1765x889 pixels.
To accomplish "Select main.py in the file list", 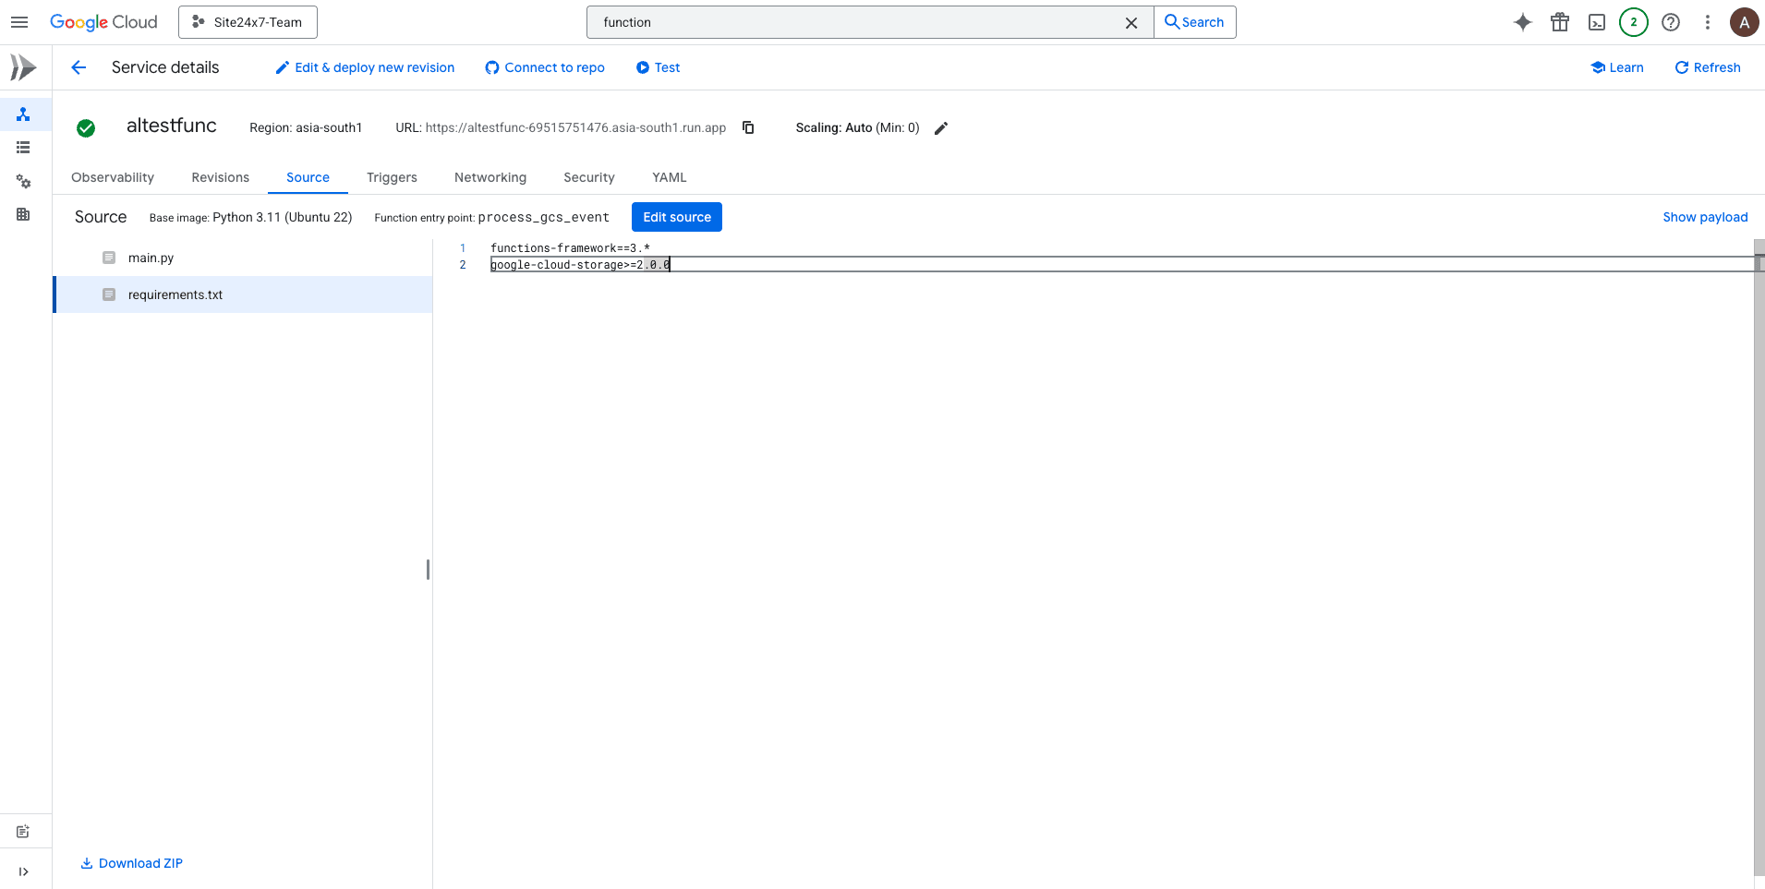I will [x=151, y=258].
